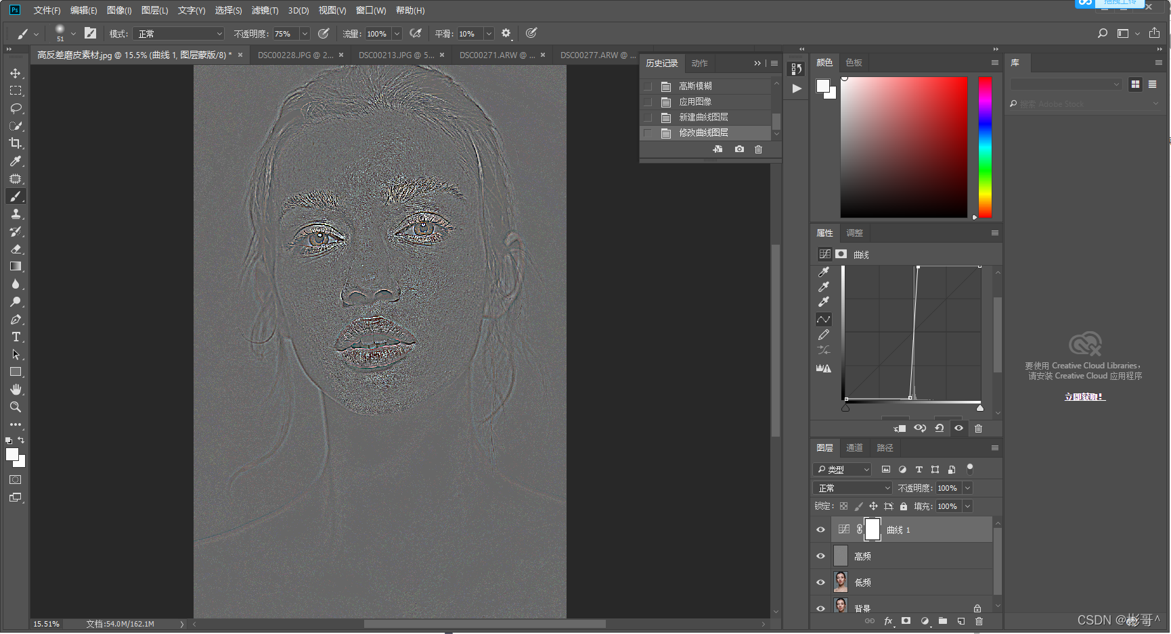
Task: Select the Zoom tool in toolbar
Action: pos(16,407)
